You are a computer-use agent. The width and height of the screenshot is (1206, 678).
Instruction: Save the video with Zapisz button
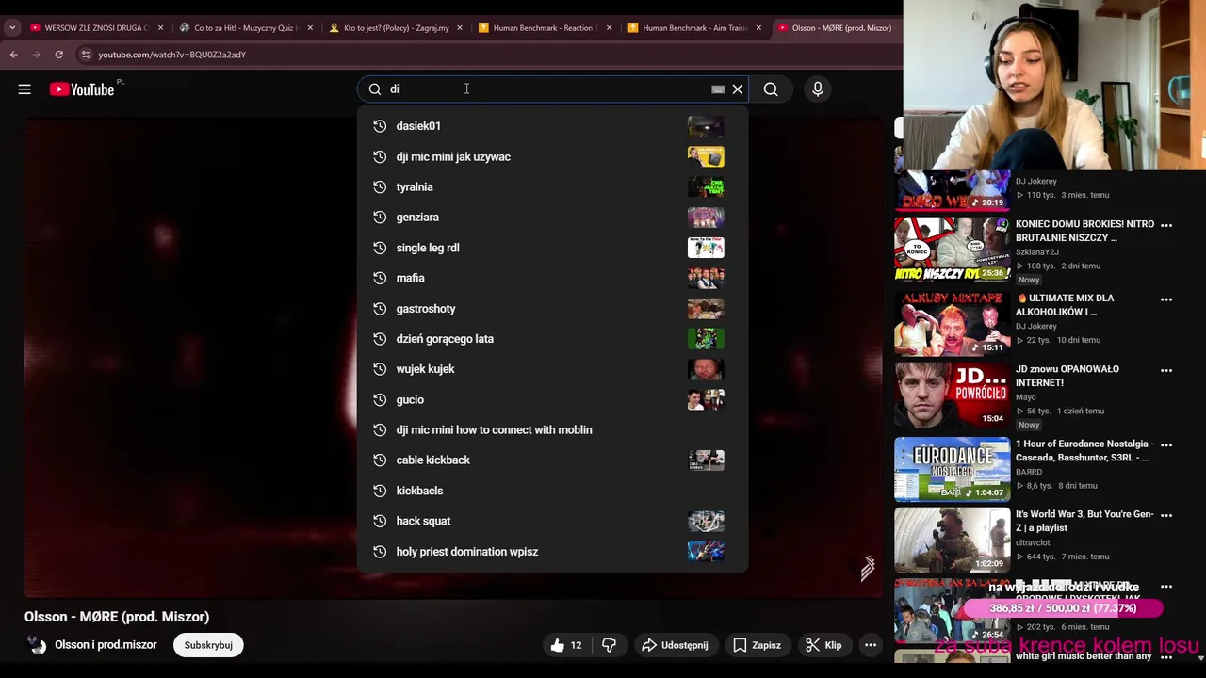click(757, 645)
